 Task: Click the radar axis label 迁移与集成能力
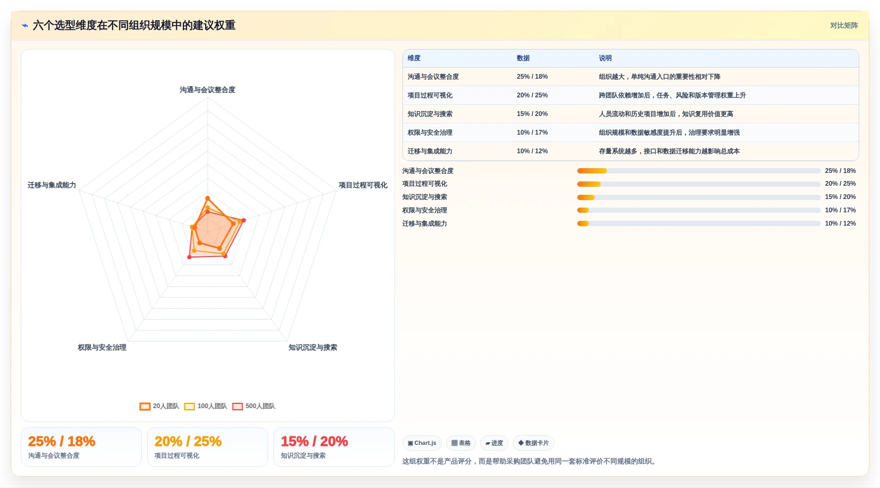coord(52,185)
